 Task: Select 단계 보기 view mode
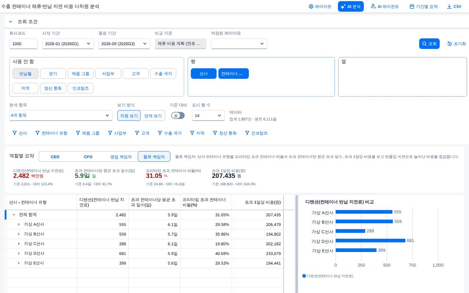click(153, 116)
